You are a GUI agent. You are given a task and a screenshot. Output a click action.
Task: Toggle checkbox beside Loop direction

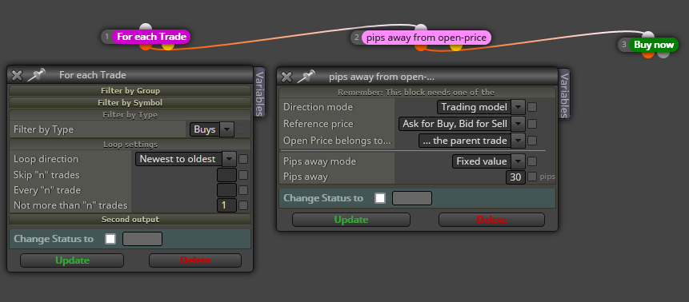pos(243,159)
